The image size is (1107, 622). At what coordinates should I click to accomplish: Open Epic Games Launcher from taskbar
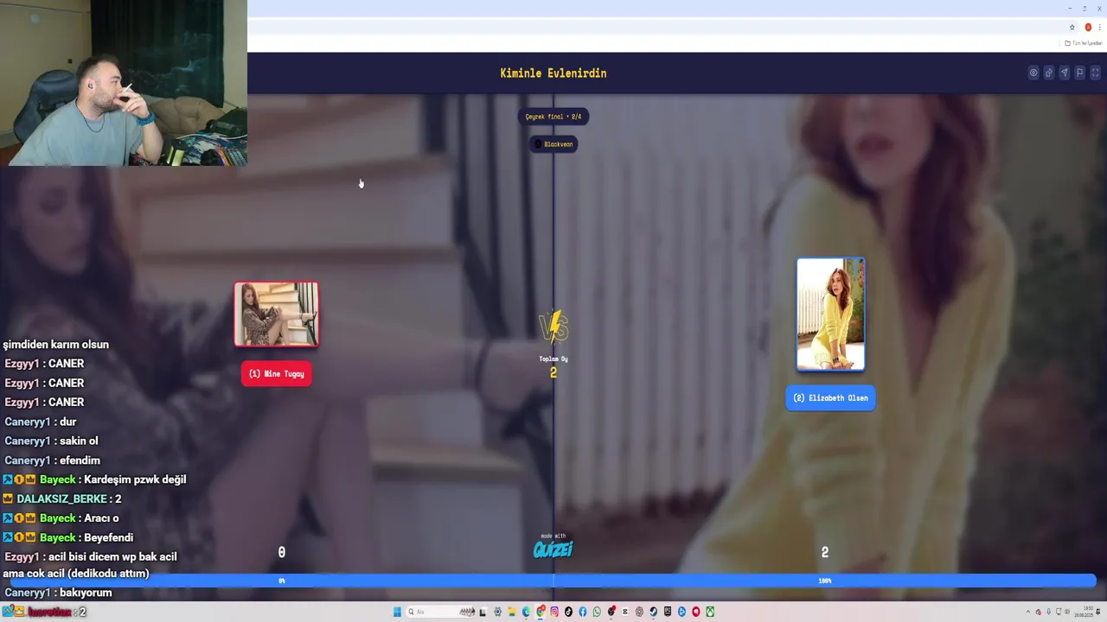click(x=668, y=612)
